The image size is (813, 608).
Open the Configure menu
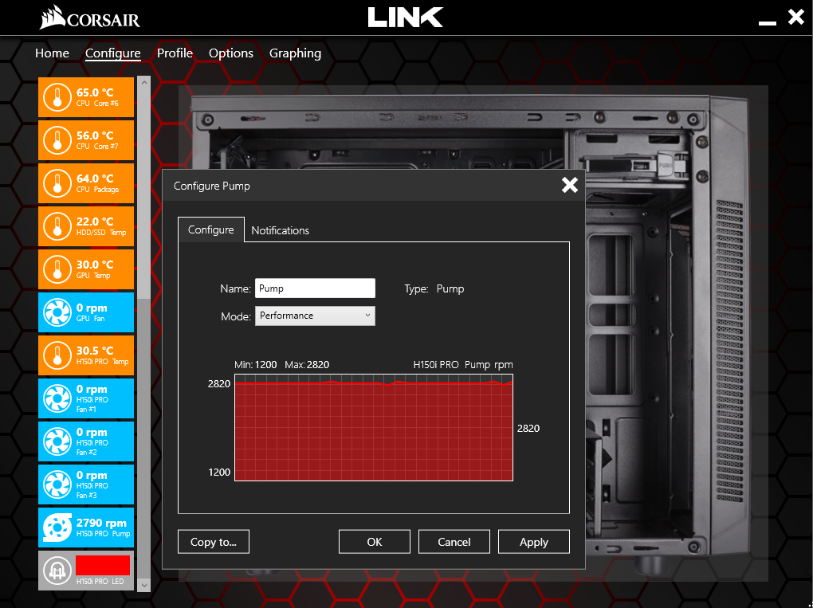(x=113, y=53)
